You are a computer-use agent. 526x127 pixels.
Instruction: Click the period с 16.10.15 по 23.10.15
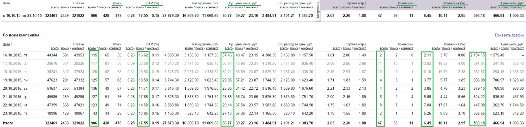tap(22, 16)
